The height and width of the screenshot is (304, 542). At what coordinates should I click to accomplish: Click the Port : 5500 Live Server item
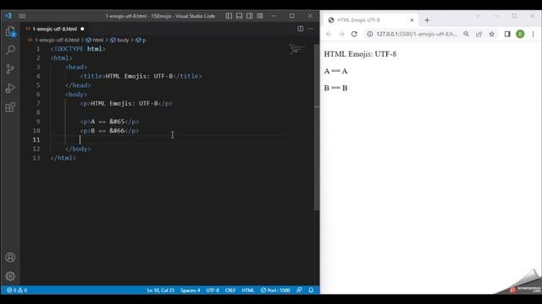[x=275, y=290]
